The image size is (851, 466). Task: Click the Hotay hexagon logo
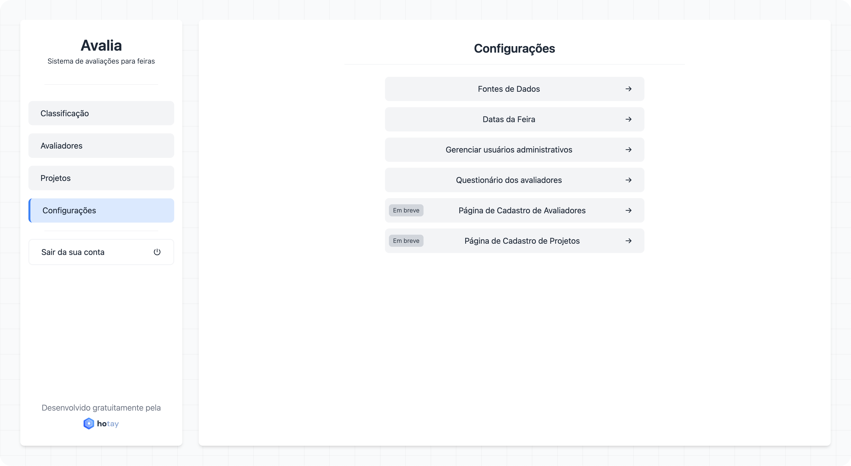coord(89,424)
